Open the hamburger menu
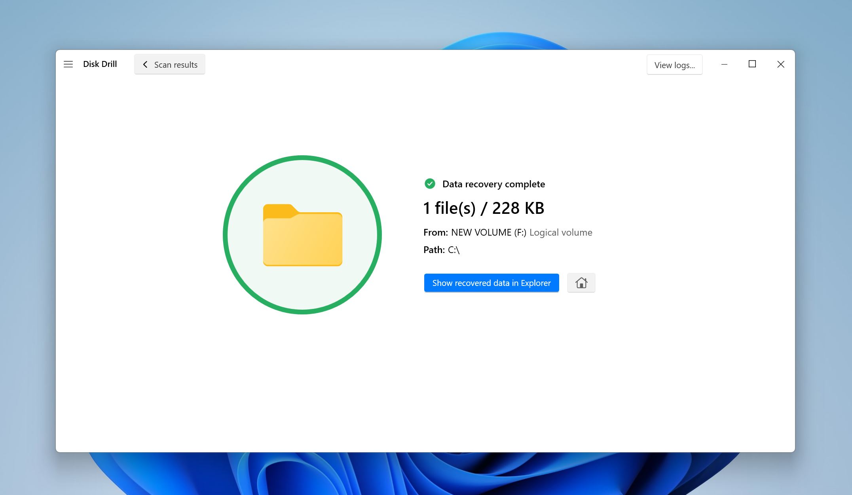This screenshot has width=852, height=495. tap(68, 64)
